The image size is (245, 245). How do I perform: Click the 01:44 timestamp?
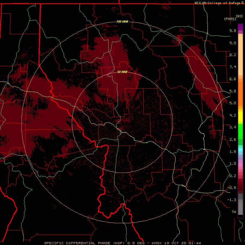(195, 243)
